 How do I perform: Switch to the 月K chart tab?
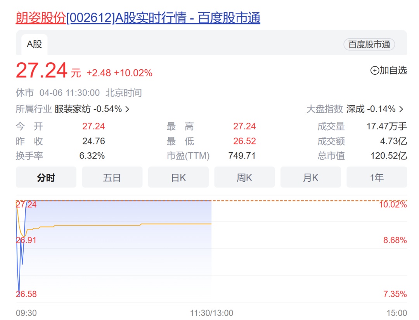tap(310, 177)
